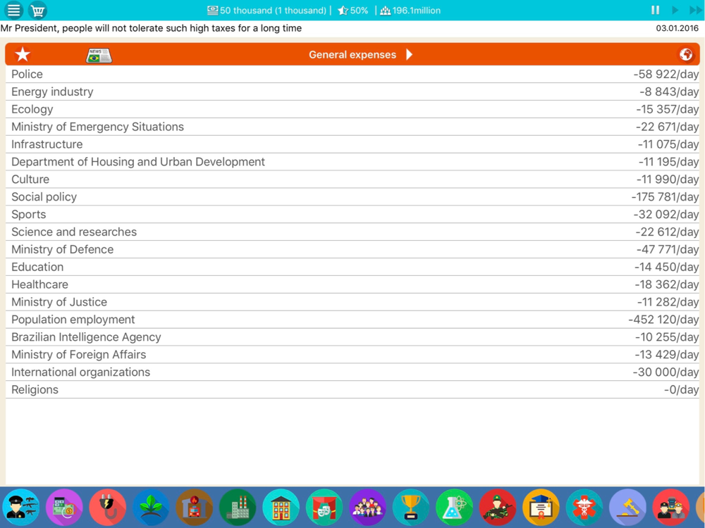705x528 pixels.
Task: Select the Culture expense row
Action: click(x=352, y=179)
